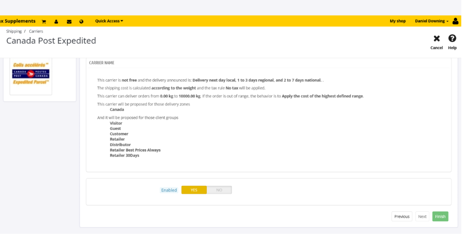The width and height of the screenshot is (464, 235).
Task: Click the customers person icon in header
Action: coord(56,21)
